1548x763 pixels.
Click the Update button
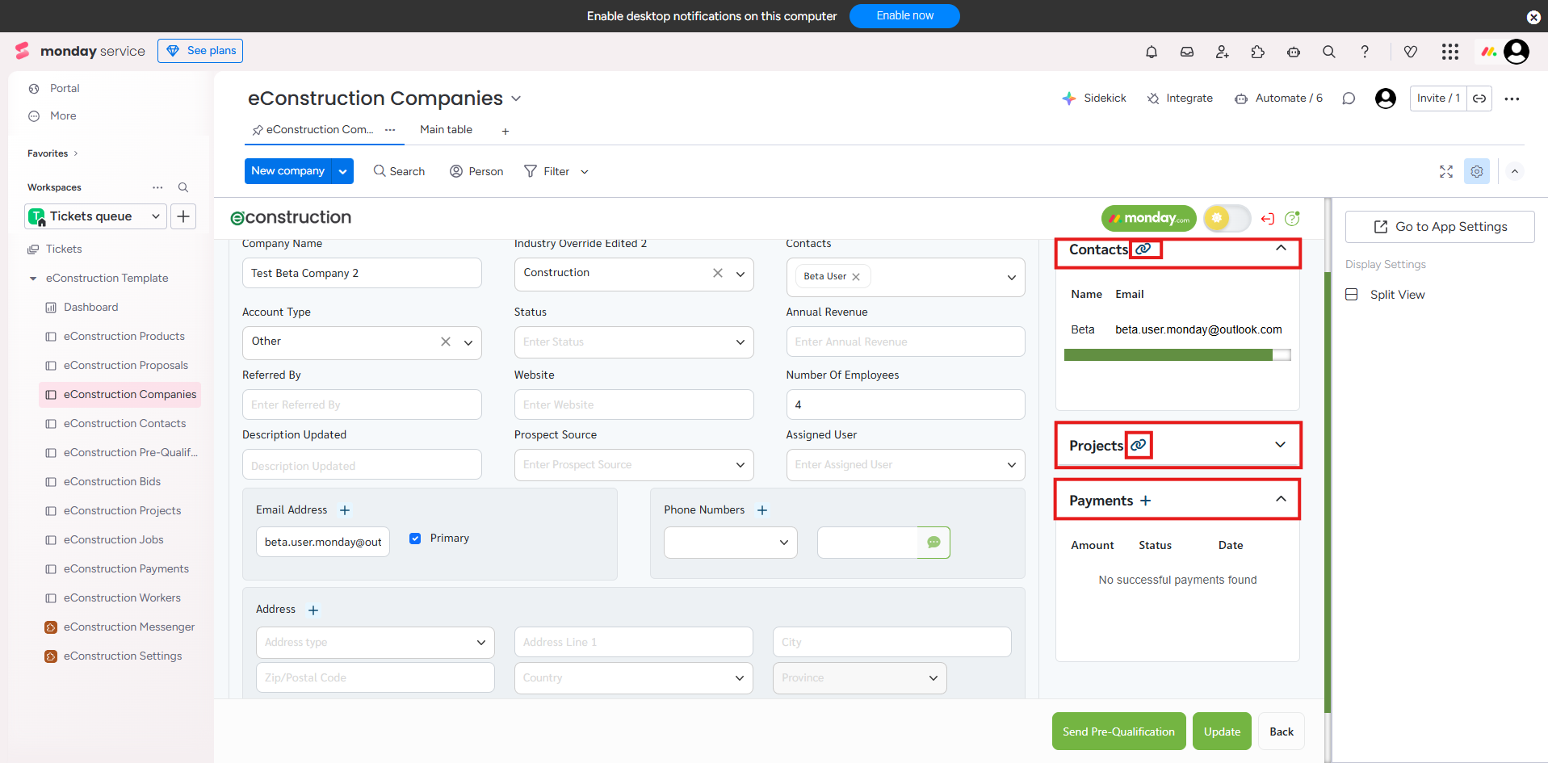(x=1221, y=732)
